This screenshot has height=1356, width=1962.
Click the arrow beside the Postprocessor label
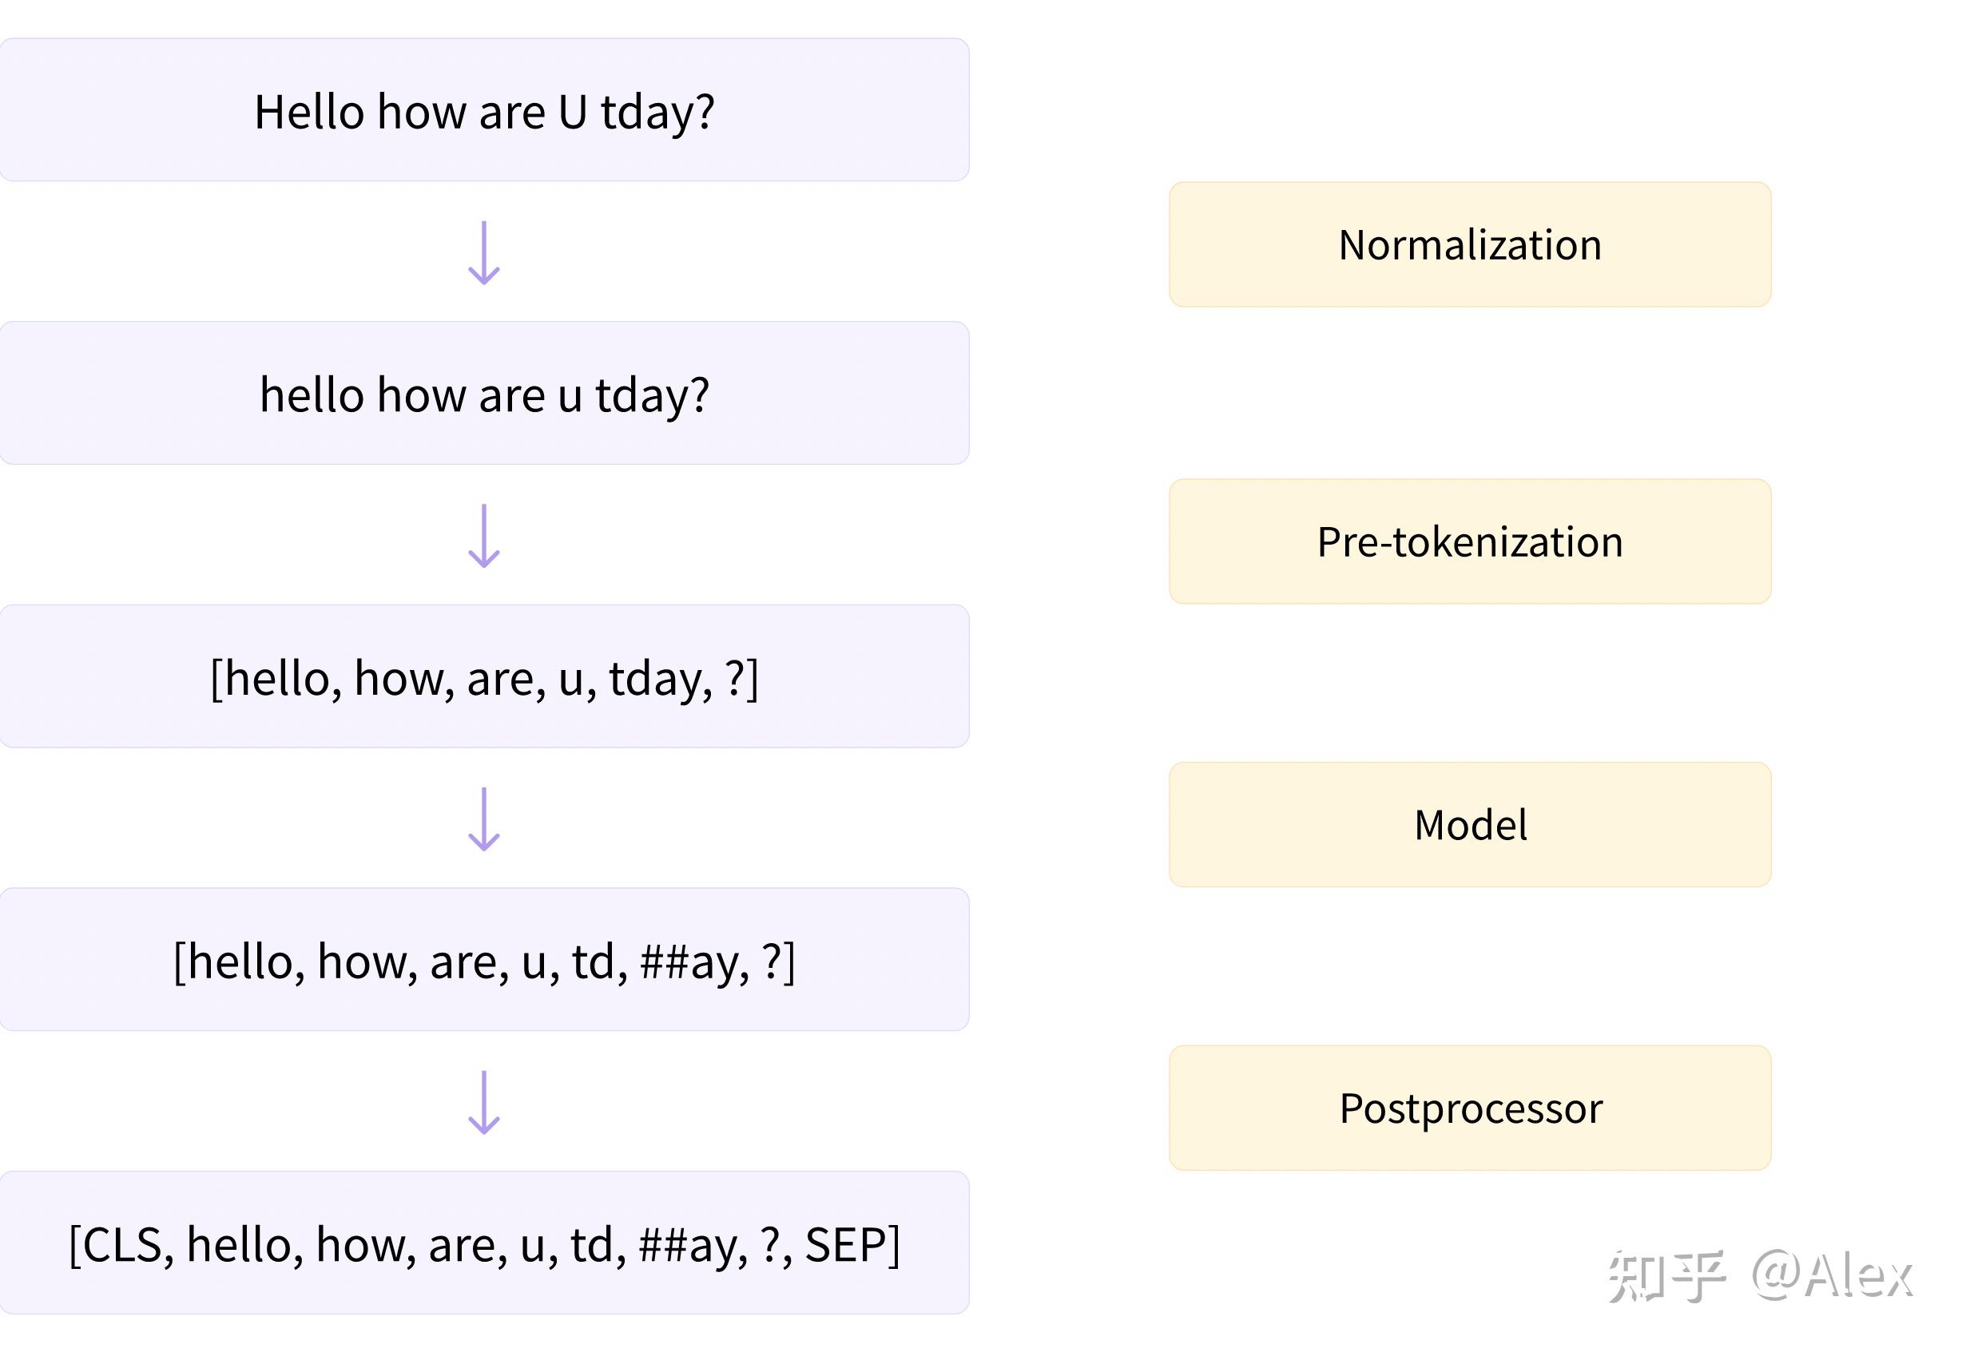[x=483, y=1102]
